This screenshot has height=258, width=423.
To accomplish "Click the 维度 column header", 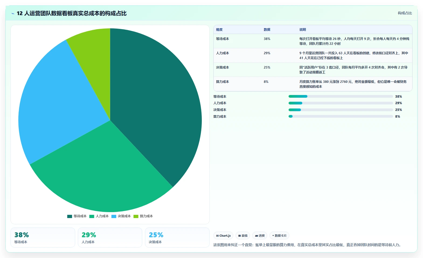I will [219, 30].
